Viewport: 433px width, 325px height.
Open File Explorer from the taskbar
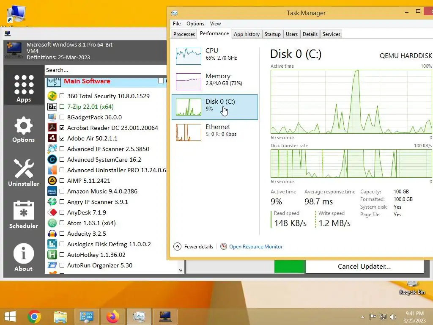tap(60, 317)
